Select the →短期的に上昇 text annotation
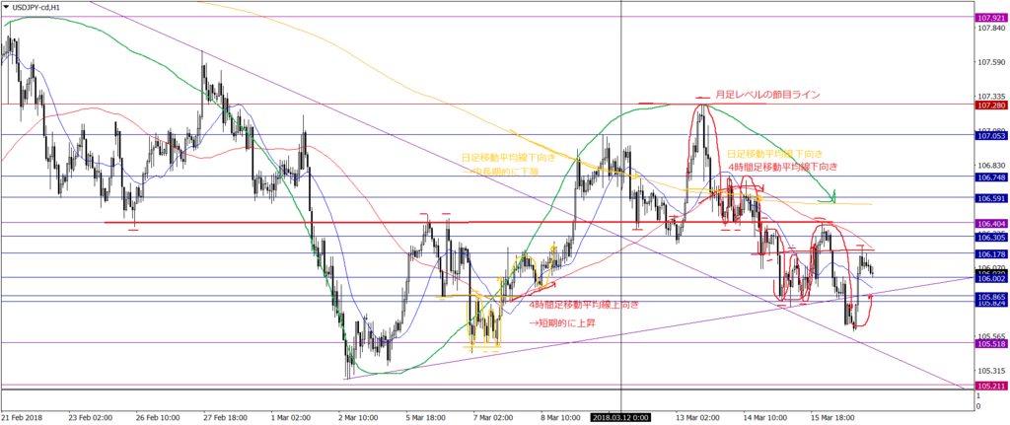The image size is (1010, 425). (561, 323)
